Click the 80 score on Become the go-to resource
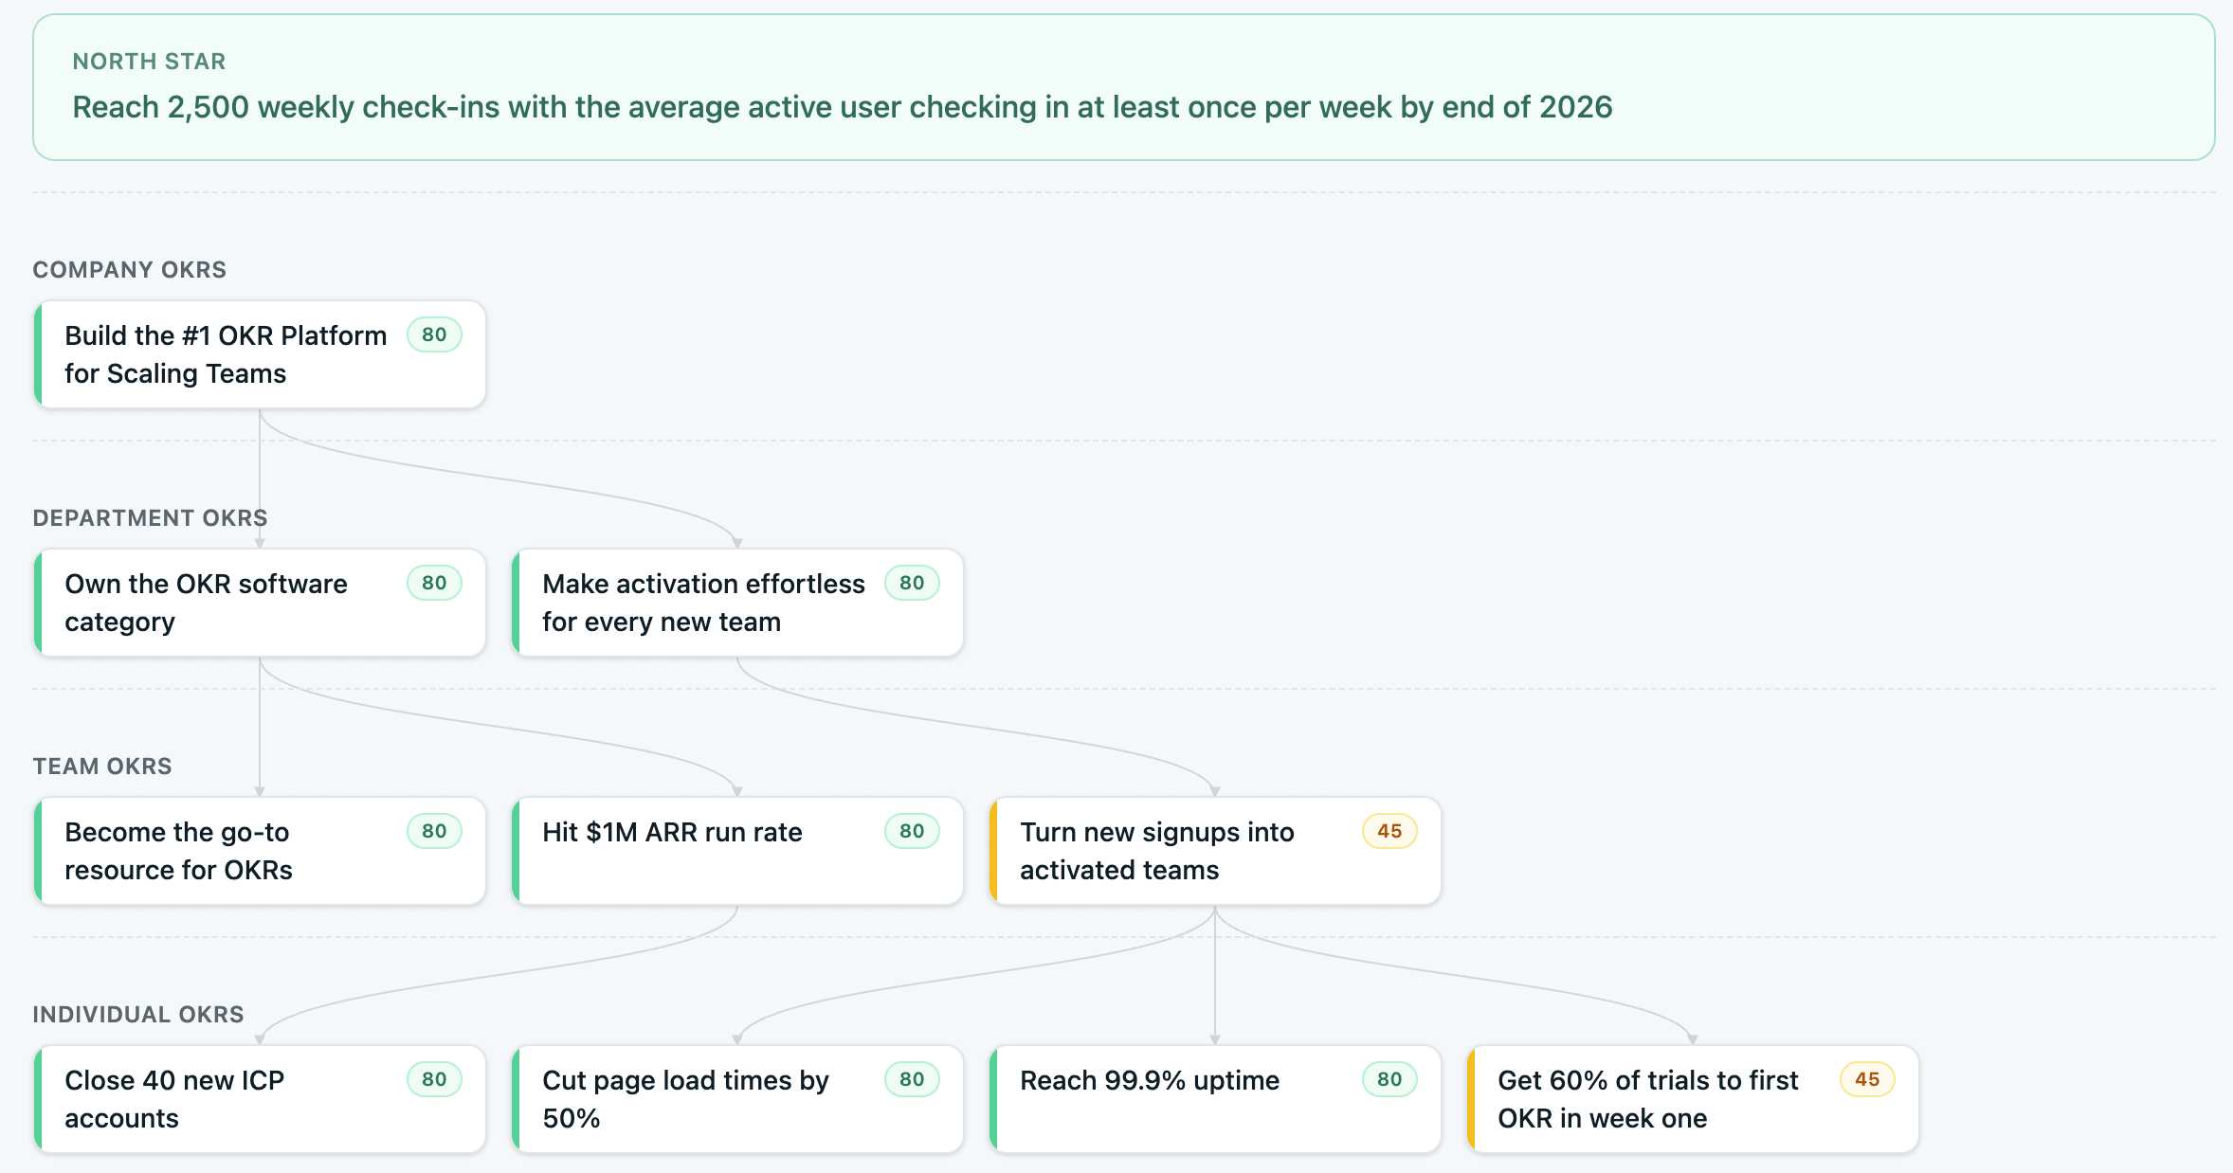 (x=434, y=831)
